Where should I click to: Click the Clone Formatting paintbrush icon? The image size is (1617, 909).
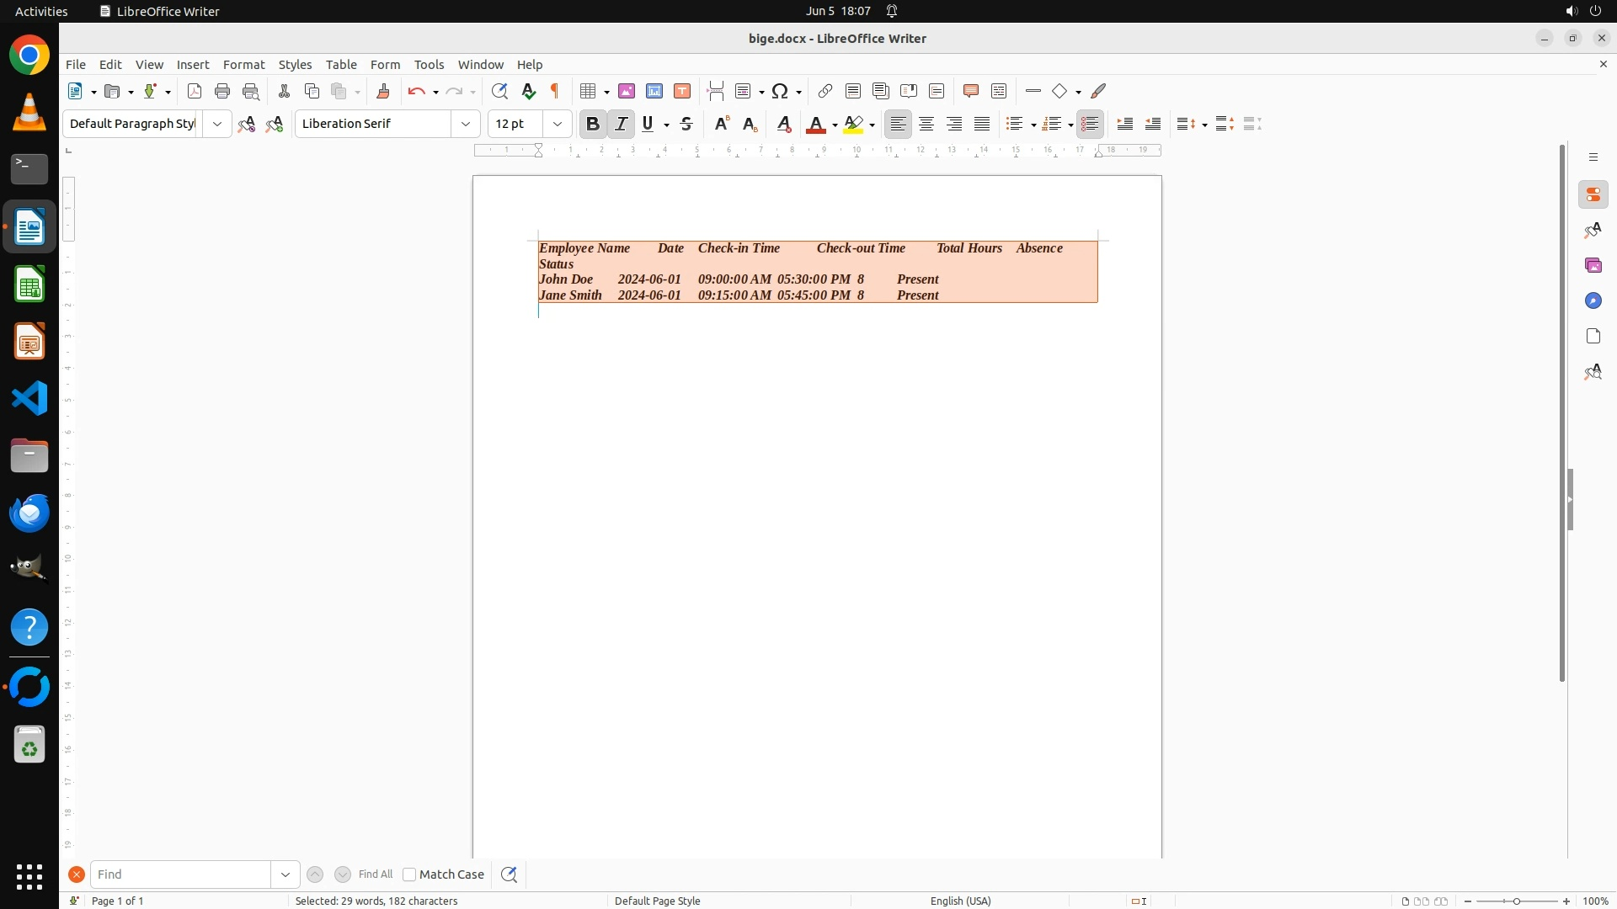pyautogui.click(x=383, y=91)
